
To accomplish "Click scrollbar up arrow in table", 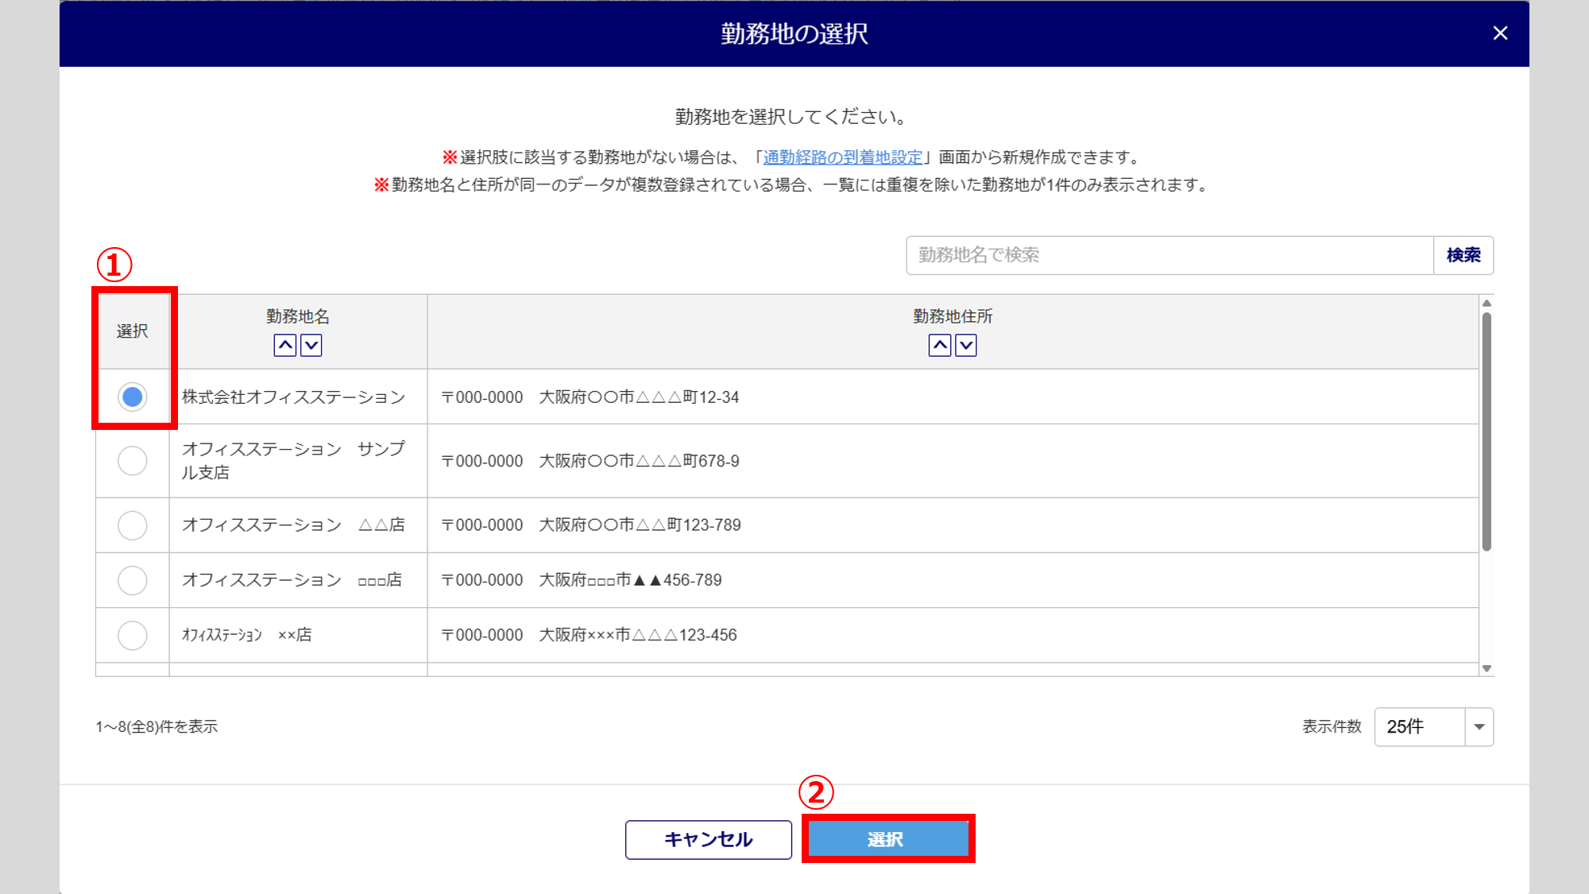I will point(1487,304).
